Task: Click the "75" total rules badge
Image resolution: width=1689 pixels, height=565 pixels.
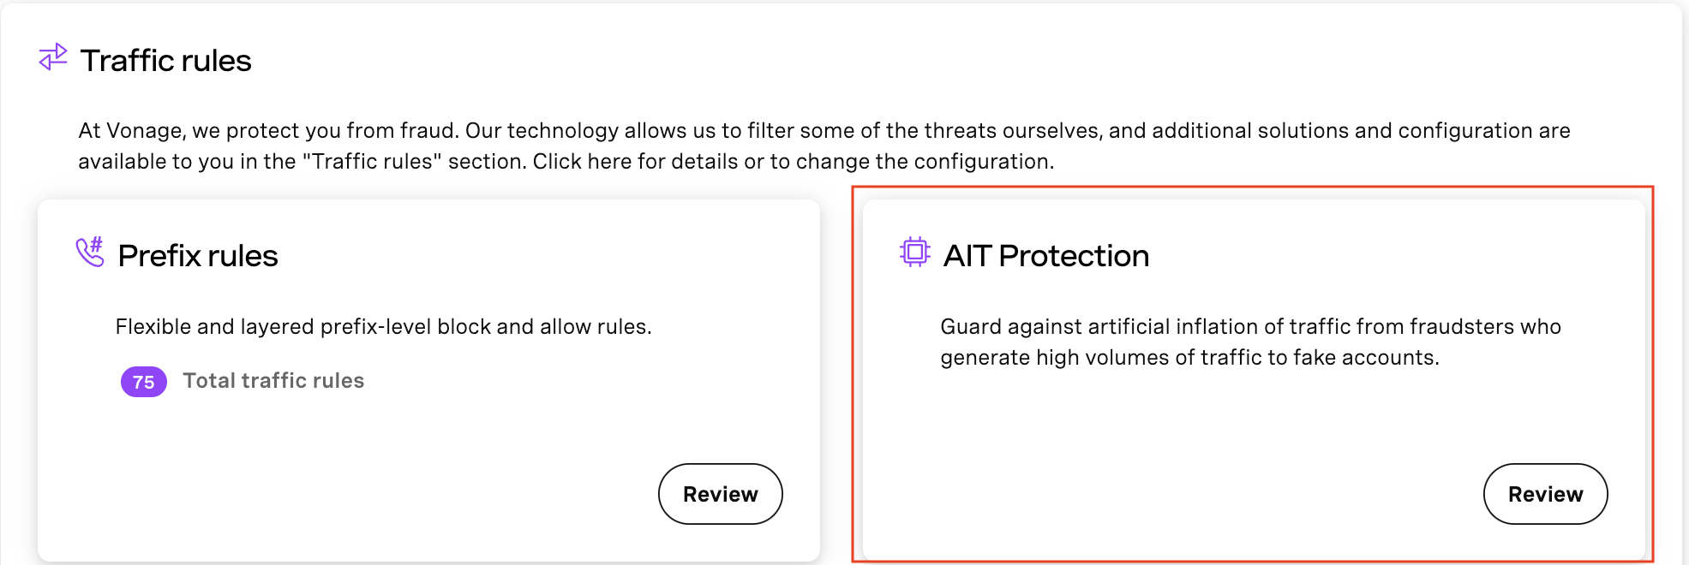Action: point(142,381)
